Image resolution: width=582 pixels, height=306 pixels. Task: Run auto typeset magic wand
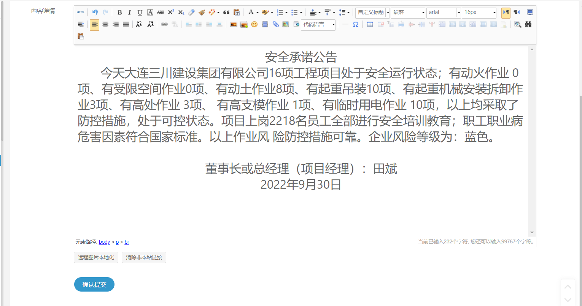[x=212, y=13]
